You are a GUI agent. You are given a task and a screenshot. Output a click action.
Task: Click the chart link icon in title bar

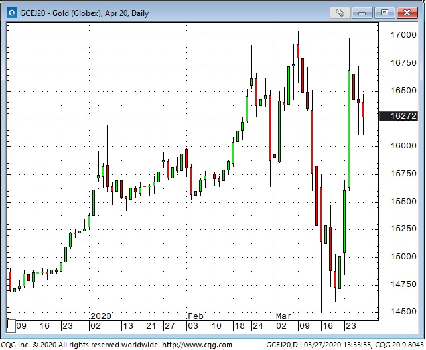(340, 13)
